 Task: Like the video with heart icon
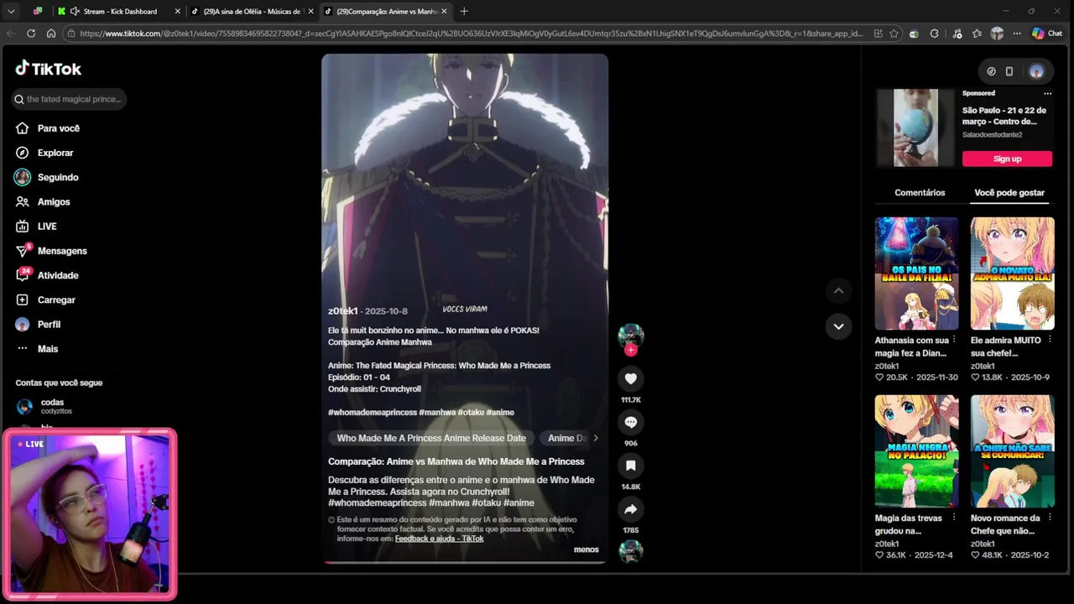click(x=631, y=377)
